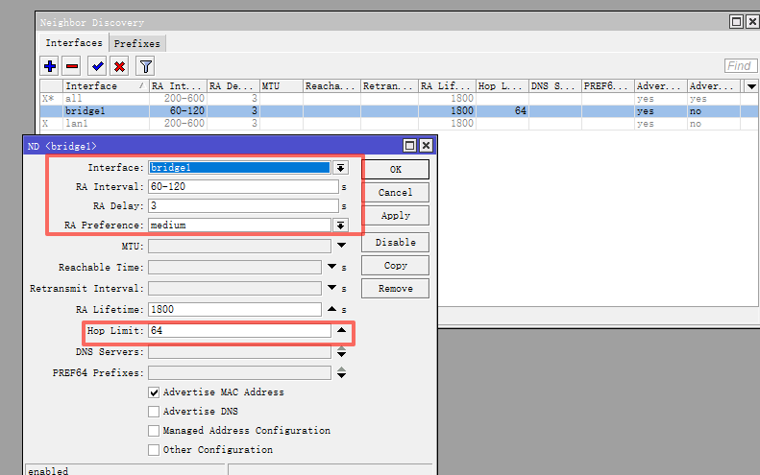Click the RA Preference field showing medium
The image size is (760, 475).
tap(239, 226)
